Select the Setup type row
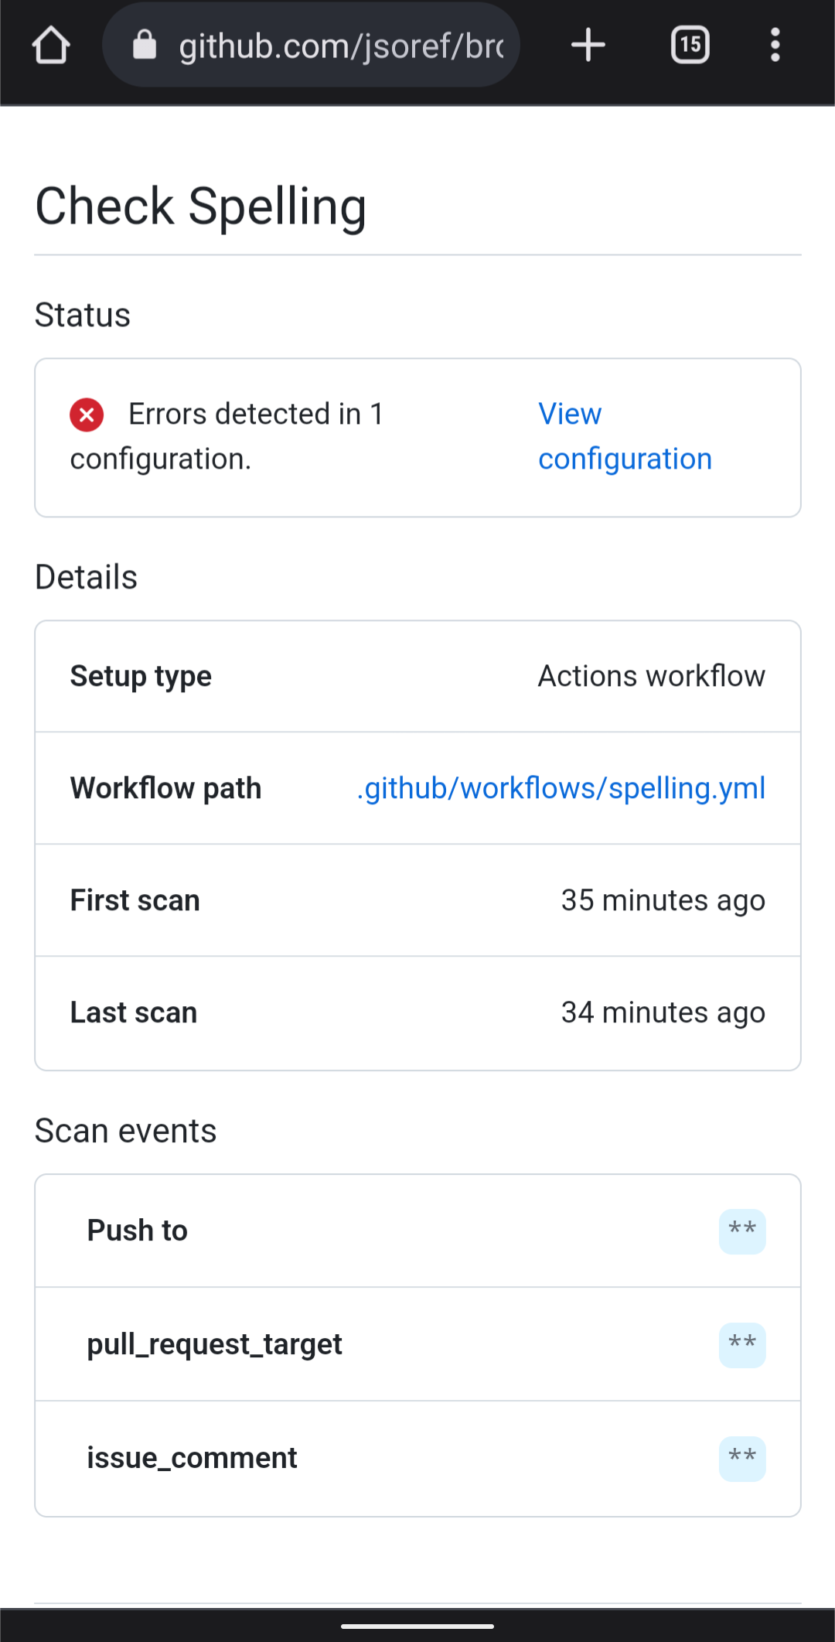 (417, 675)
